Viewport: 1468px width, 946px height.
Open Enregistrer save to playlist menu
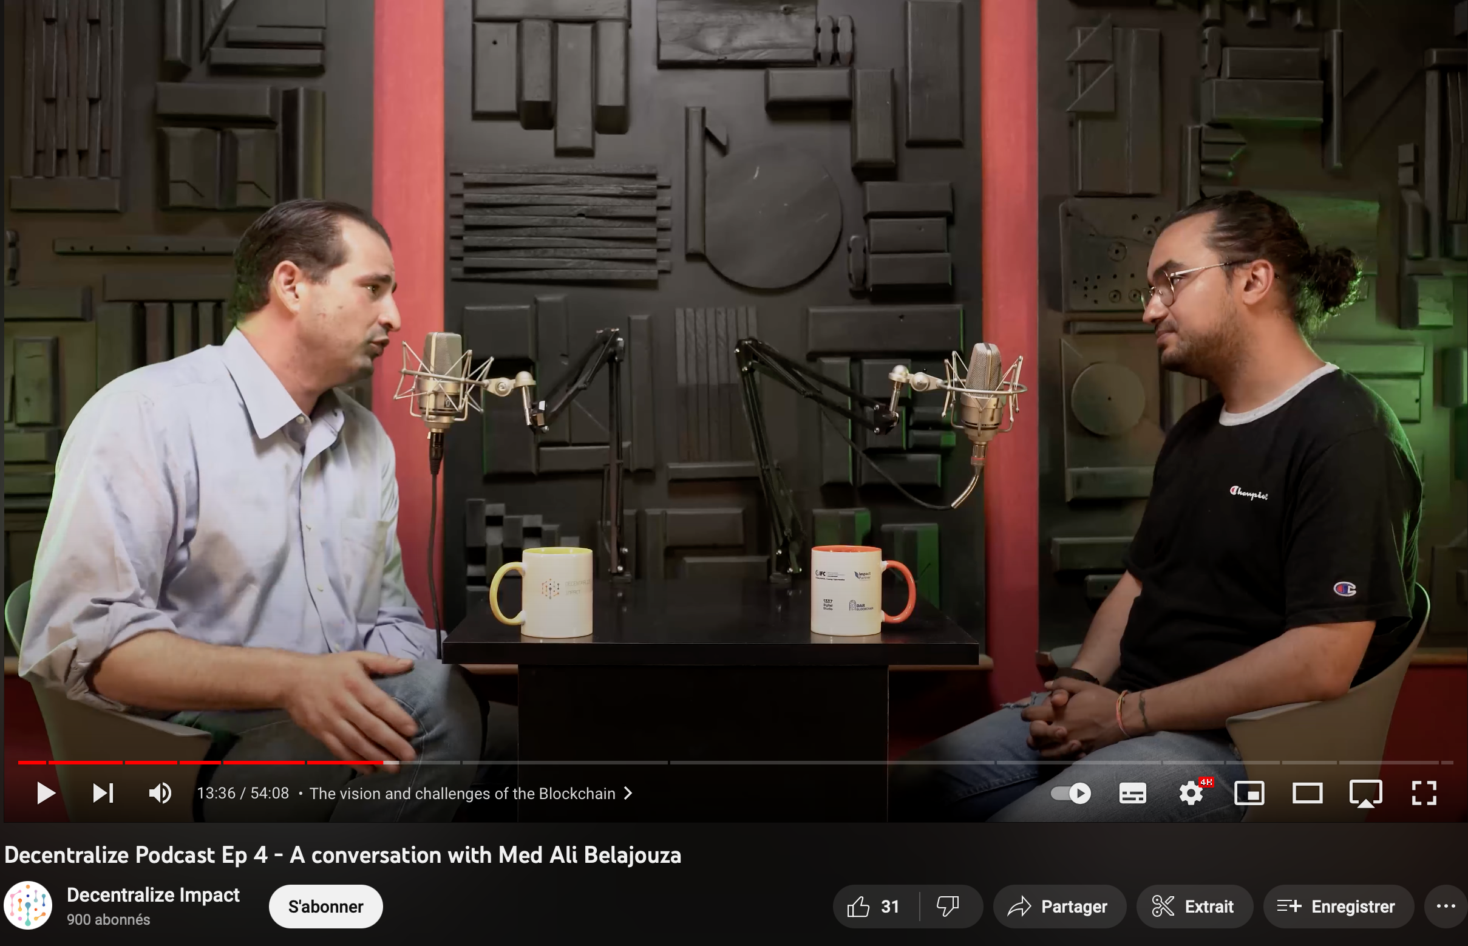click(x=1337, y=906)
